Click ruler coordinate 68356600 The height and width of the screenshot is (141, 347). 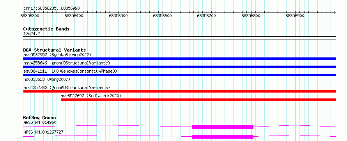163,16
